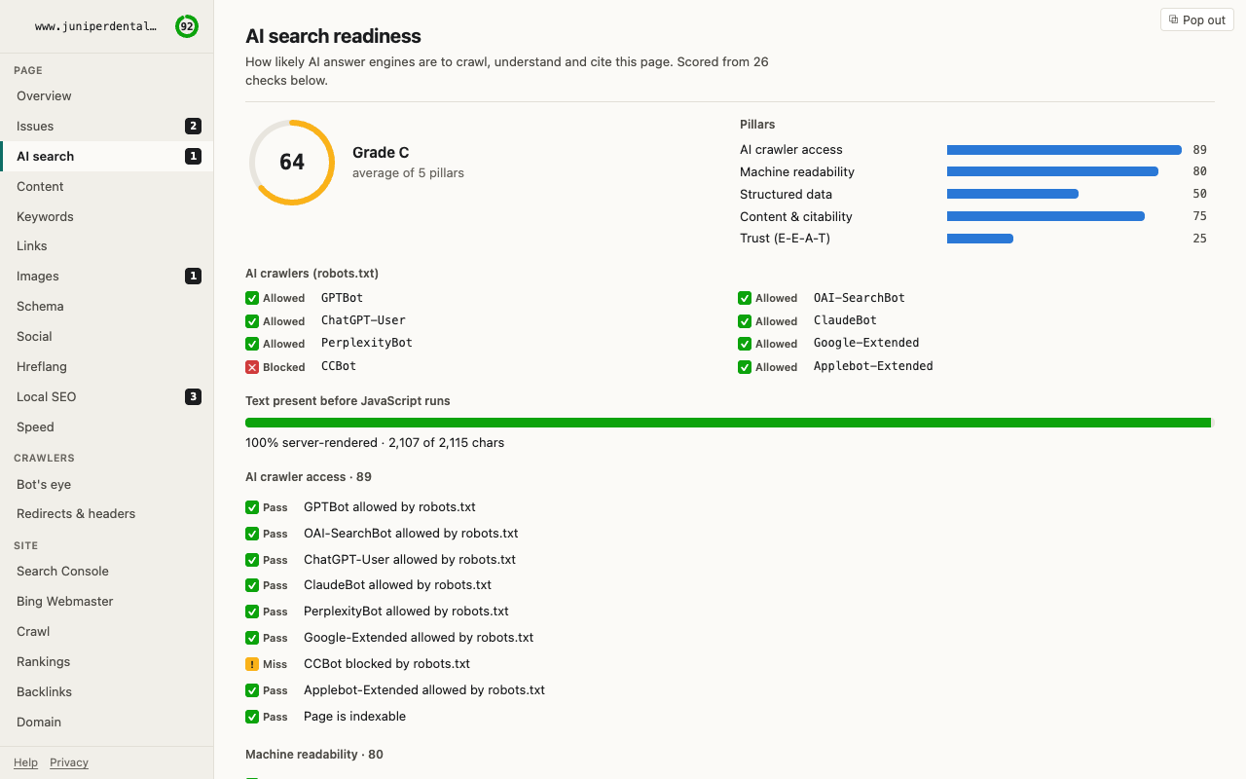Click the Pass icon for GPTBot allowed by robots.txt
1246x779 pixels.
pyautogui.click(x=252, y=507)
